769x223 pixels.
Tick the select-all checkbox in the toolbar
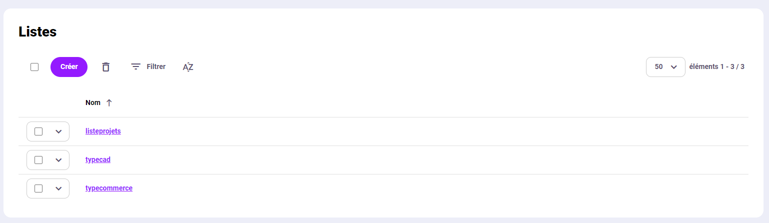(x=34, y=67)
